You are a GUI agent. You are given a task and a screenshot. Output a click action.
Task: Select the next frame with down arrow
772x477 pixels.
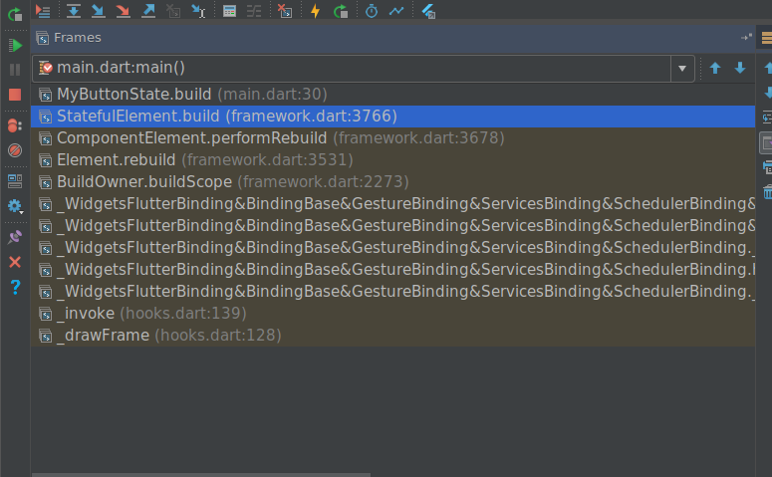tap(739, 68)
